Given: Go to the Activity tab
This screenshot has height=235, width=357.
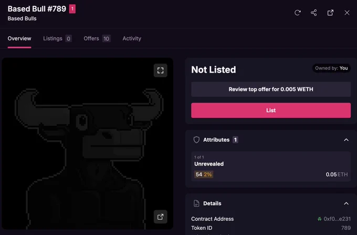Looking at the screenshot, I should tap(132, 38).
